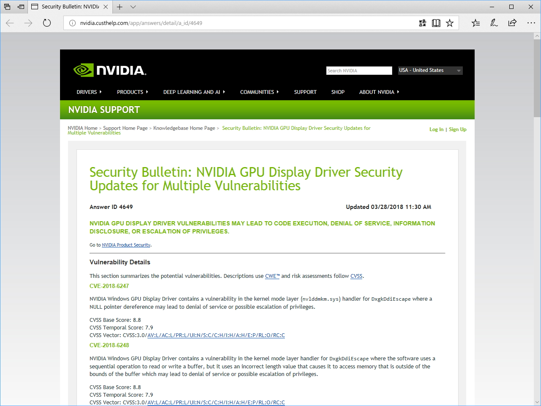Click the Answer ID 4649 text
The height and width of the screenshot is (406, 541).
pyautogui.click(x=111, y=207)
